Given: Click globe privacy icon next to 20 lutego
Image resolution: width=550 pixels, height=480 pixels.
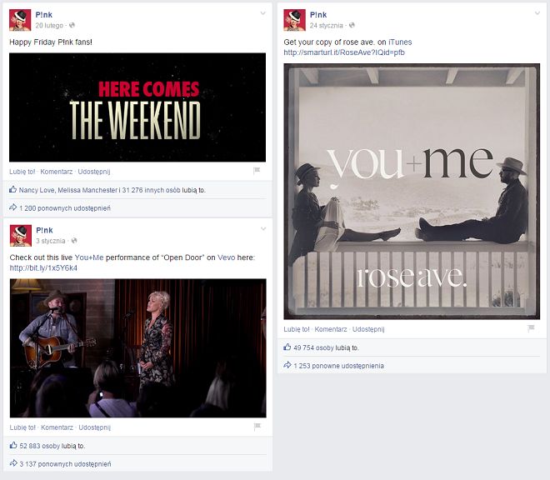Looking at the screenshot, I should coord(72,25).
